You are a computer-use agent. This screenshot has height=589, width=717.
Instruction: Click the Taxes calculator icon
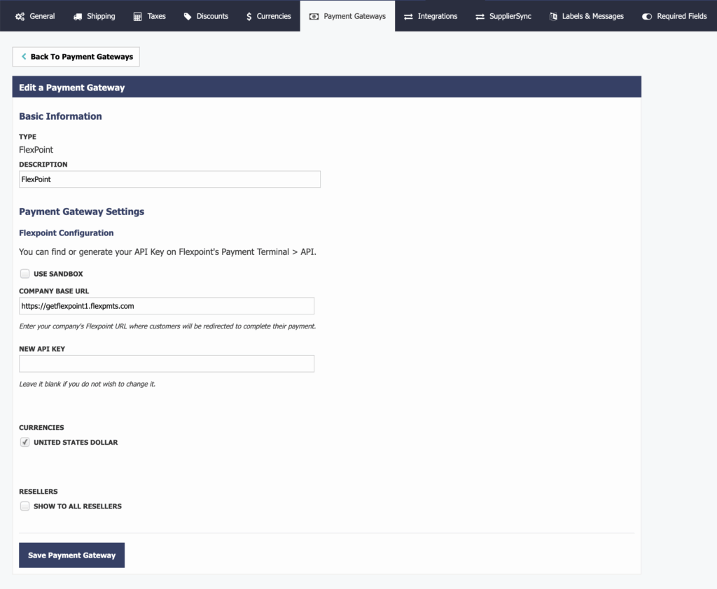138,17
